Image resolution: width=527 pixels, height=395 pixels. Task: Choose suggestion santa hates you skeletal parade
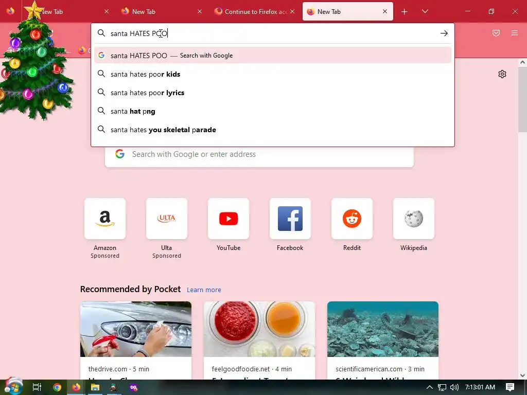[273, 130]
